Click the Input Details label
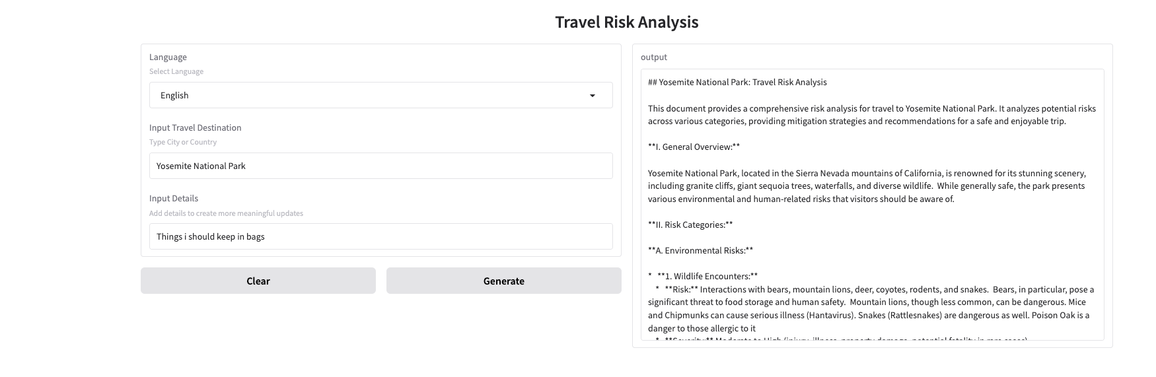This screenshot has height=377, width=1156. tap(173, 199)
